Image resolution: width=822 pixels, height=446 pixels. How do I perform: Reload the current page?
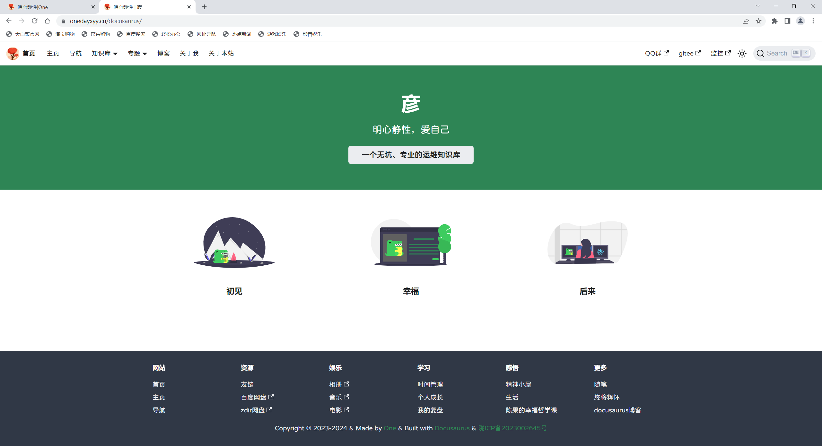coord(35,21)
